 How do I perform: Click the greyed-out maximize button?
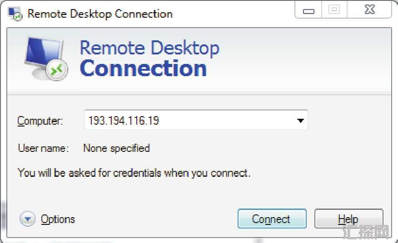(x=334, y=10)
